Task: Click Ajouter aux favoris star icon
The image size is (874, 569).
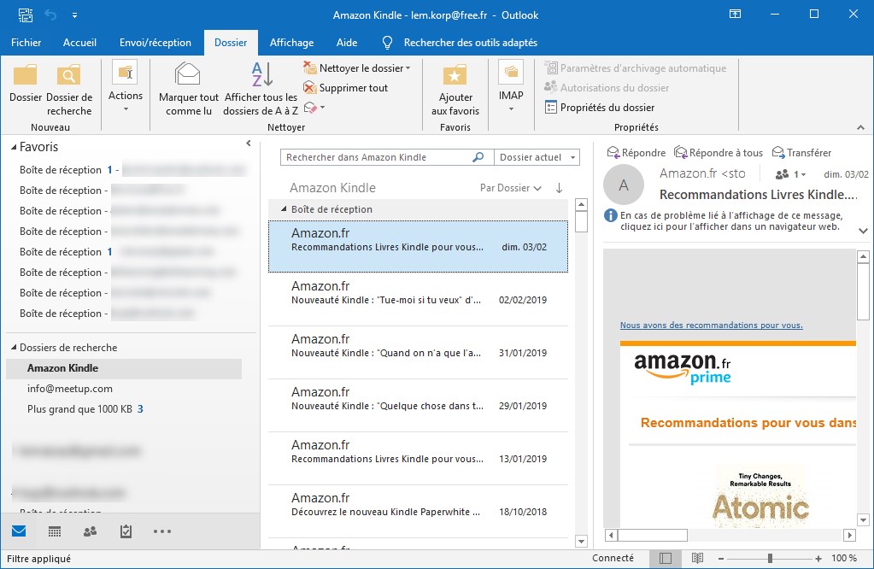Action: 455,75
